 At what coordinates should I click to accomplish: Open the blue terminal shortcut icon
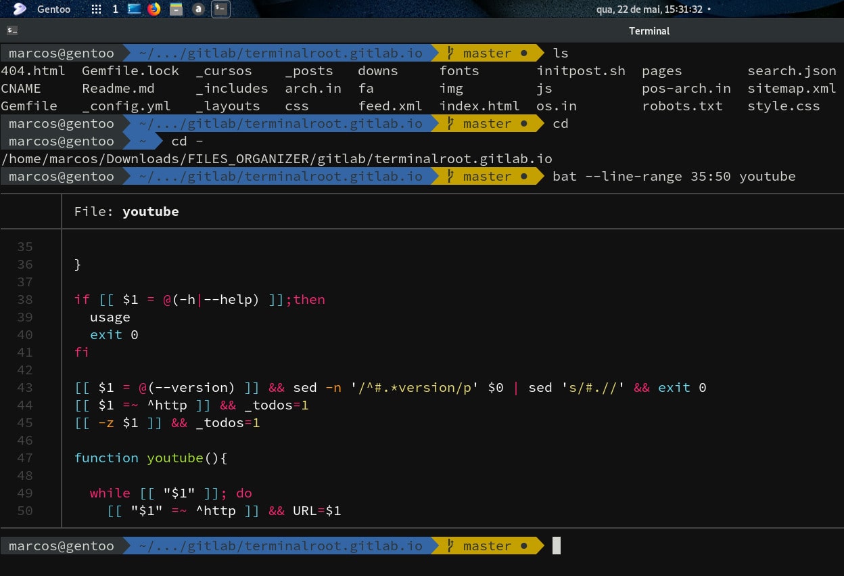pyautogui.click(x=133, y=9)
